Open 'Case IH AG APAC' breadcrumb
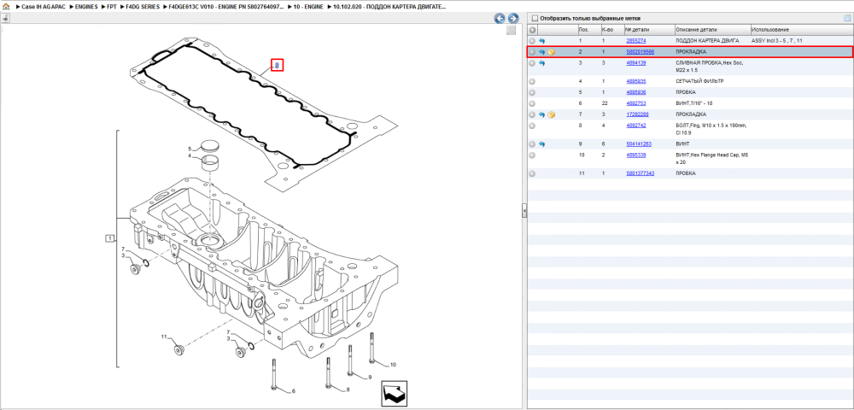The width and height of the screenshot is (854, 410). tap(43, 9)
